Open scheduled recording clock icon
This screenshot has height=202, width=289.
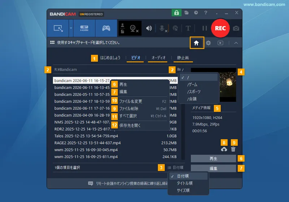tap(196, 13)
